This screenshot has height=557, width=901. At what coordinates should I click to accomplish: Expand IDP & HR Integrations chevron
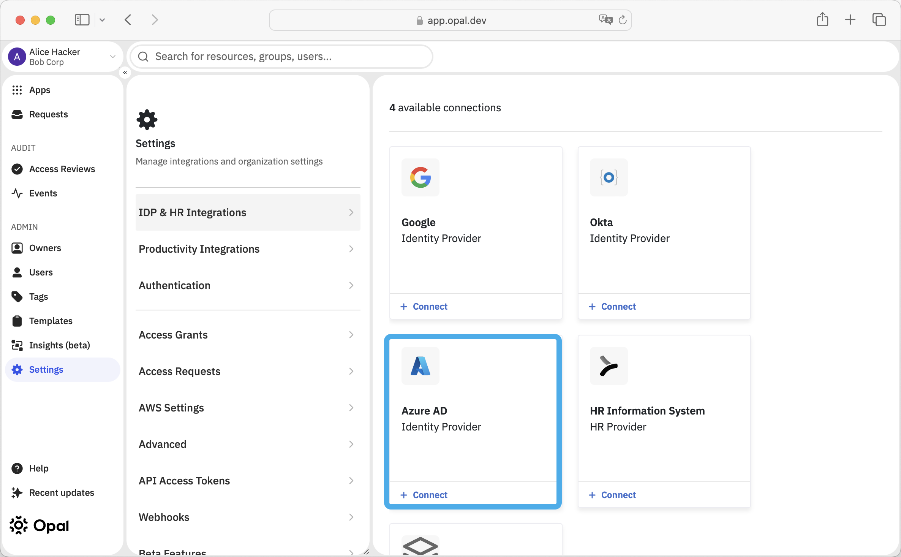tap(351, 212)
